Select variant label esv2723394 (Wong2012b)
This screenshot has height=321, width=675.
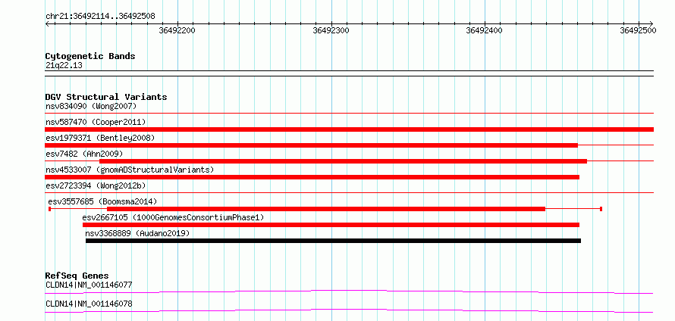pyautogui.click(x=96, y=185)
